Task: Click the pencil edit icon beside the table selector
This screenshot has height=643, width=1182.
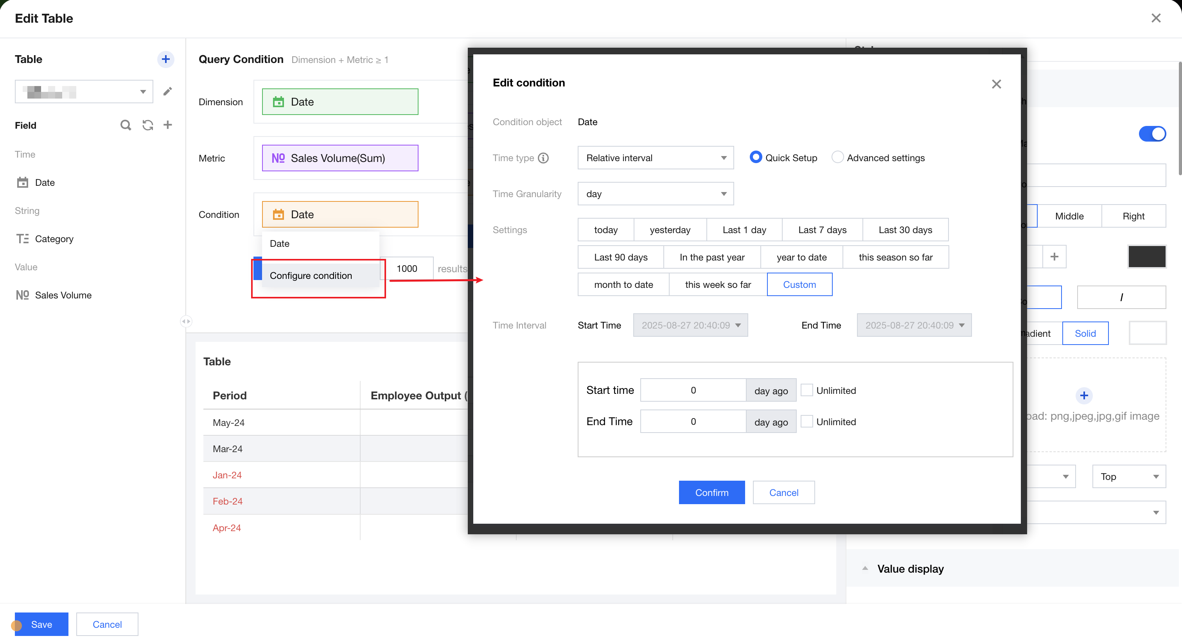Action: click(x=167, y=92)
